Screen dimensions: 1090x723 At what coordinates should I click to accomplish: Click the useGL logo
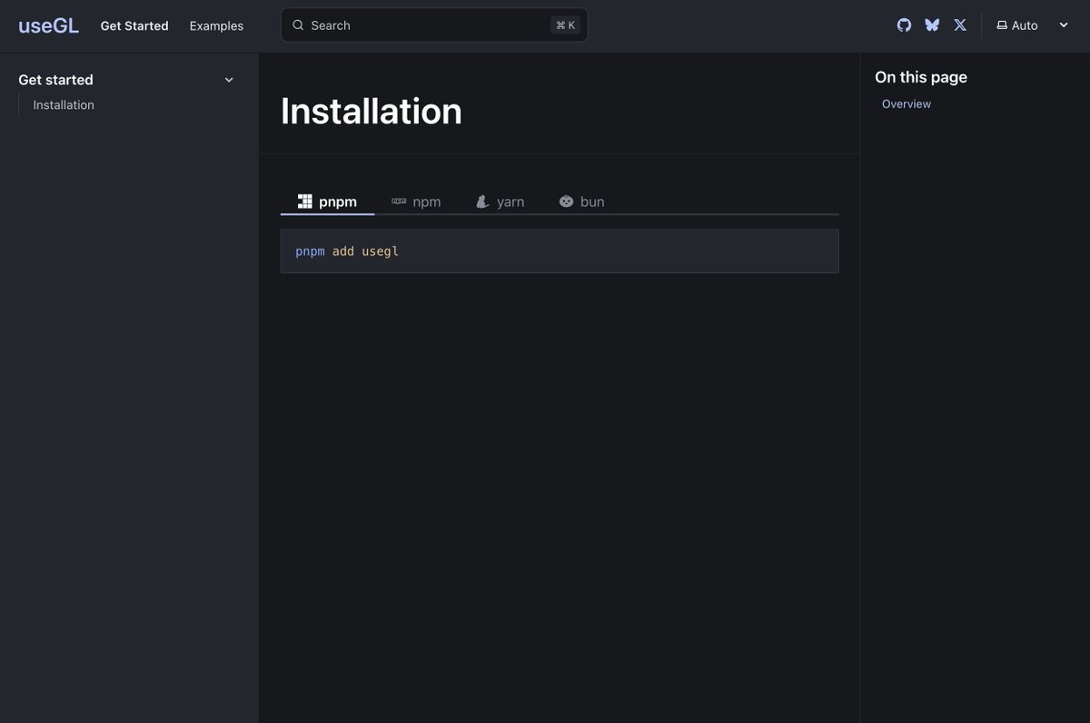tap(49, 25)
